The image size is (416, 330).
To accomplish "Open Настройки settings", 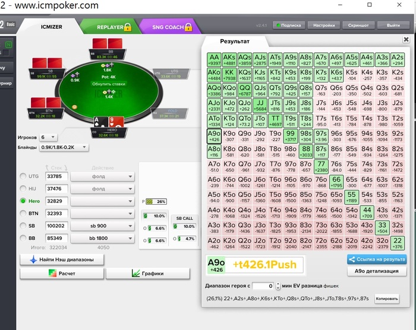I will pos(324,26).
